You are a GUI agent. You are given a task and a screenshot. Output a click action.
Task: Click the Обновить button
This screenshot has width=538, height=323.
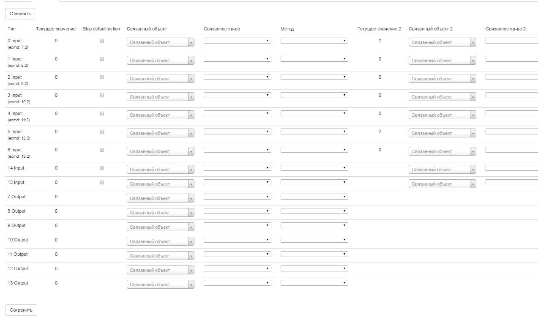(20, 14)
